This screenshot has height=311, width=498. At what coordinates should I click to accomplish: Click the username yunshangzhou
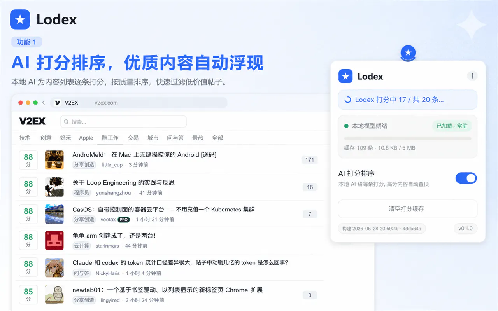(x=114, y=193)
